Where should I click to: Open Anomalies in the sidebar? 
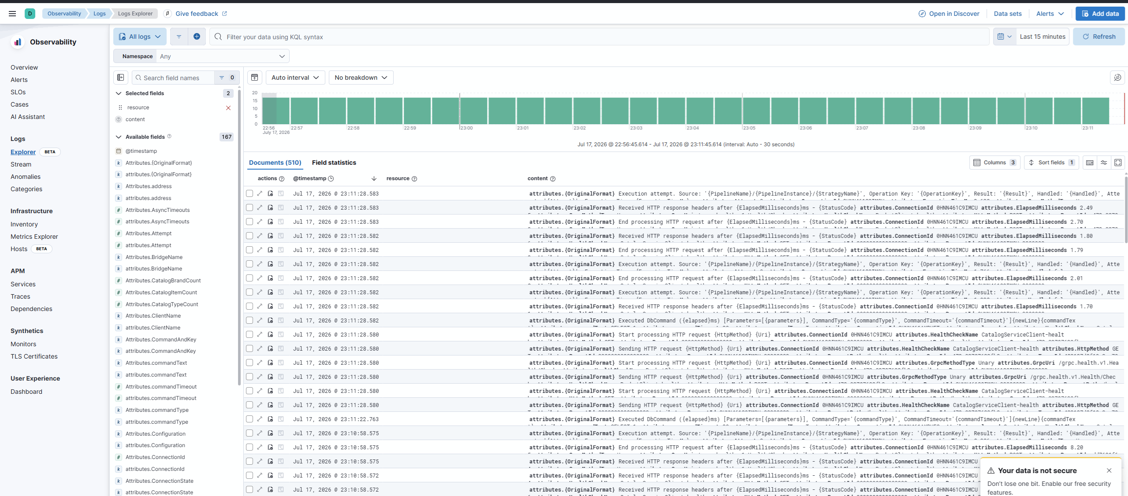26,177
